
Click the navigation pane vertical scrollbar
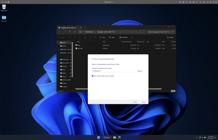(x=72, y=60)
